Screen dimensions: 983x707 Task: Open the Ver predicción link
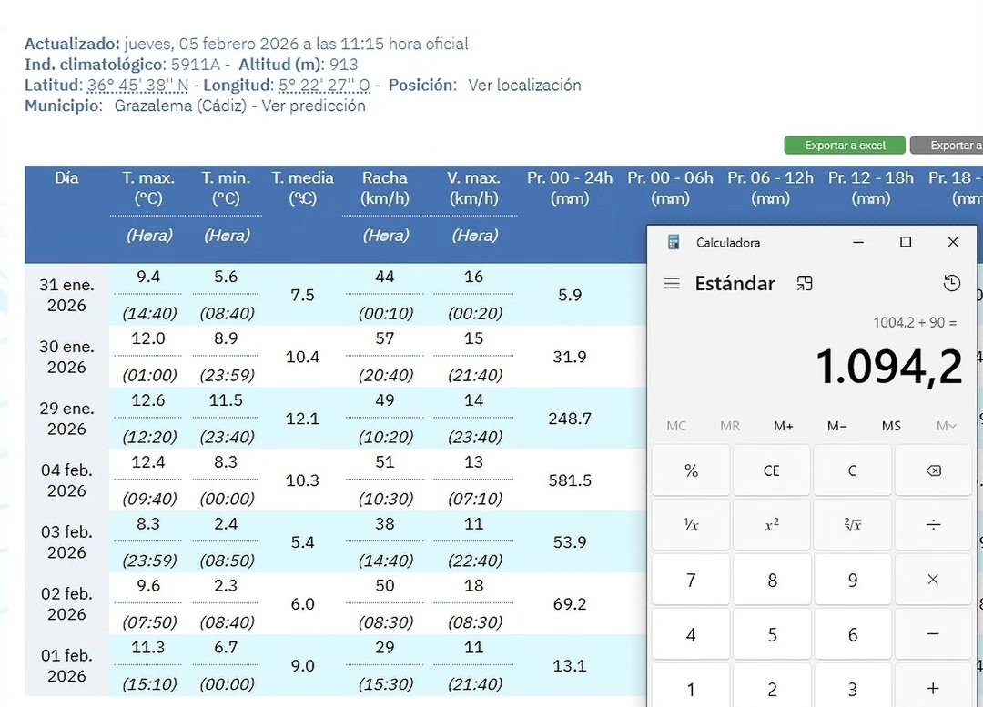[x=313, y=106]
